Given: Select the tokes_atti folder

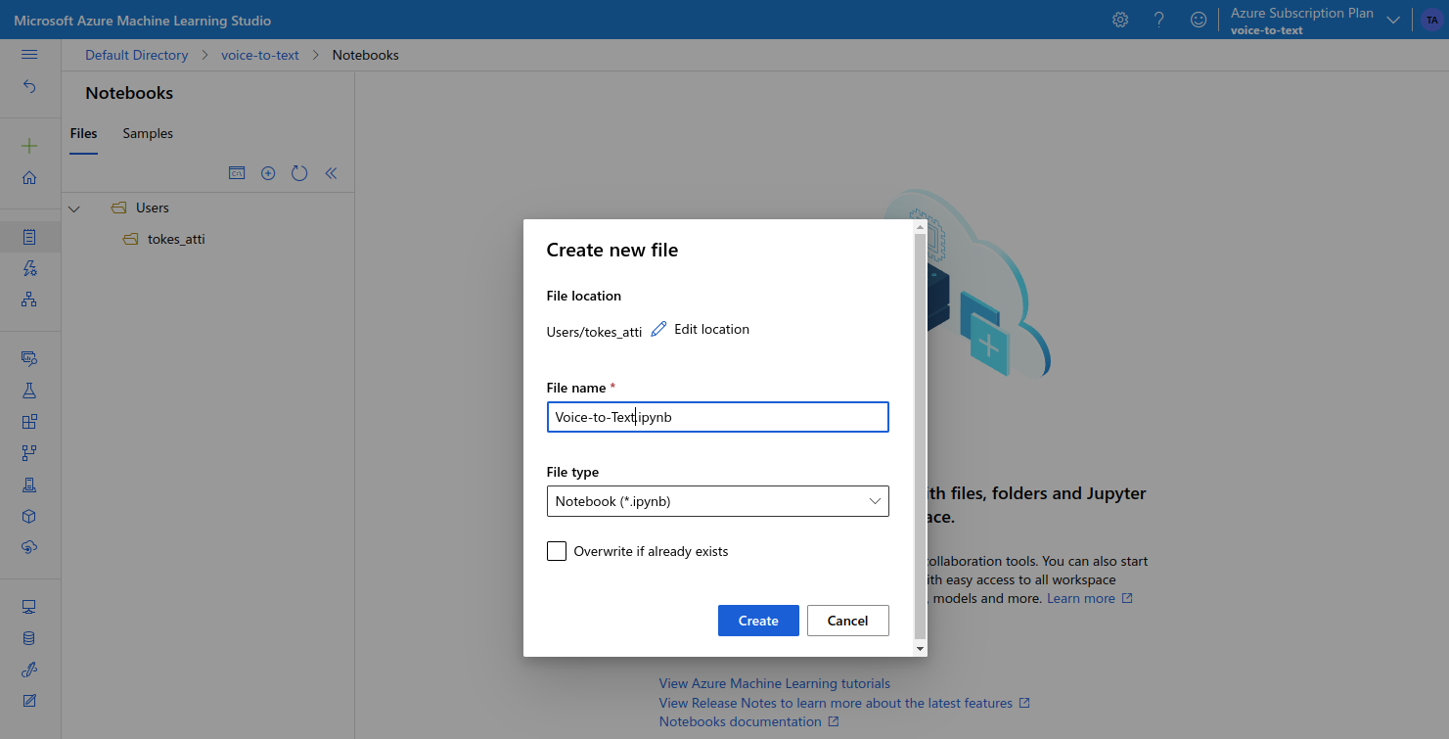Looking at the screenshot, I should pos(176,239).
